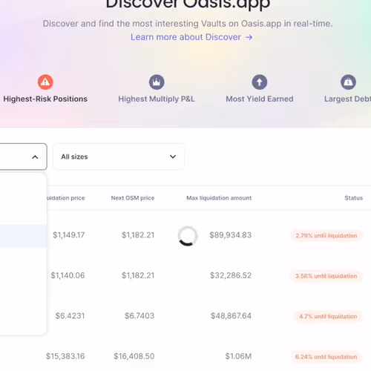371x371 pixels.
Task: Click the liquidation price column header
Action: [x=66, y=198]
